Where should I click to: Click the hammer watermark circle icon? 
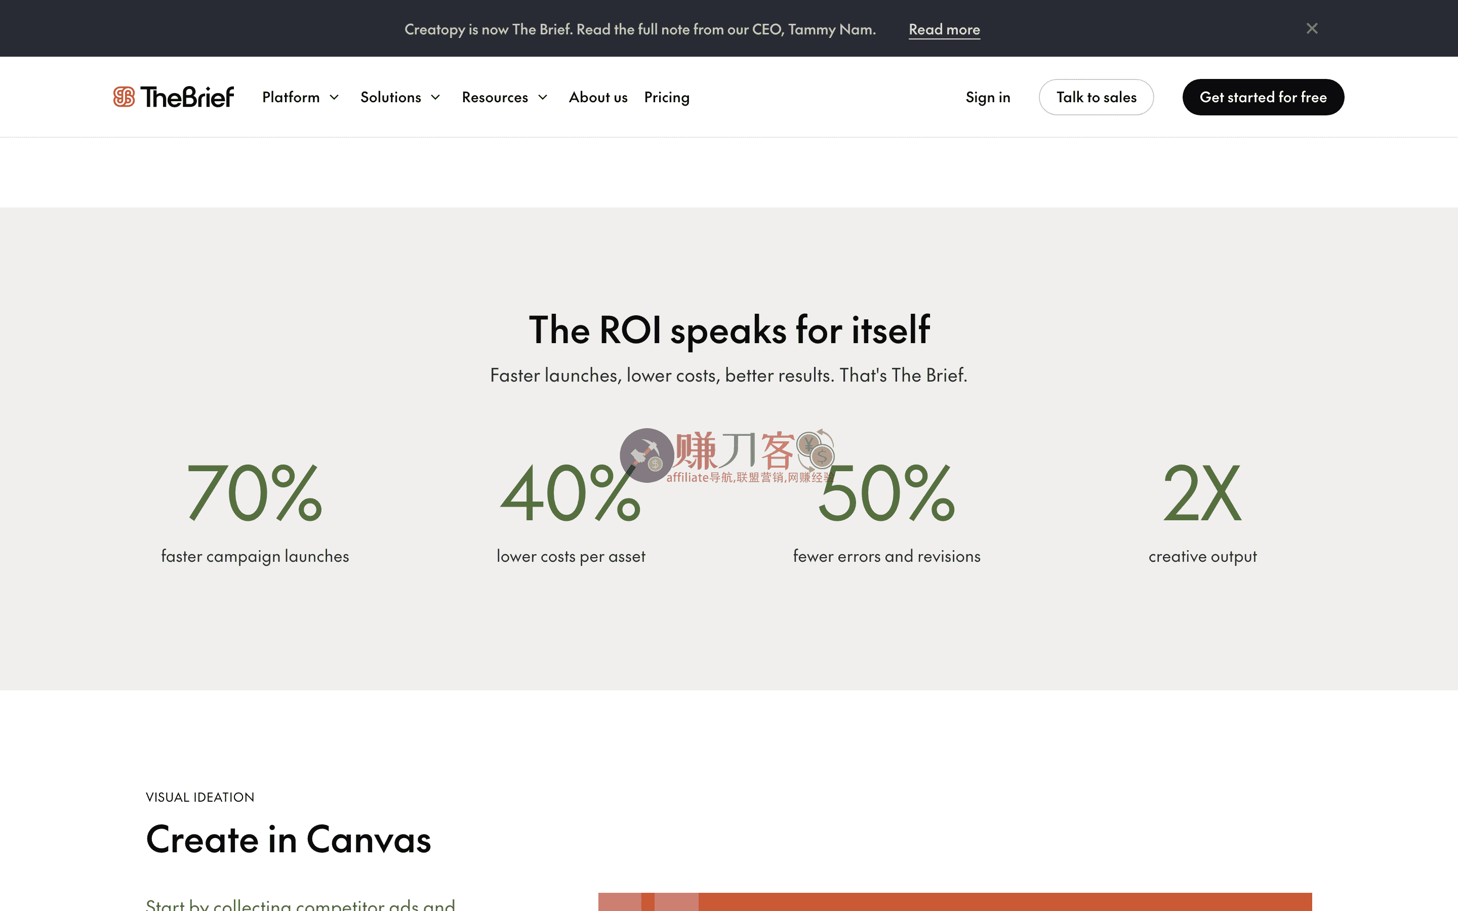pyautogui.click(x=646, y=455)
